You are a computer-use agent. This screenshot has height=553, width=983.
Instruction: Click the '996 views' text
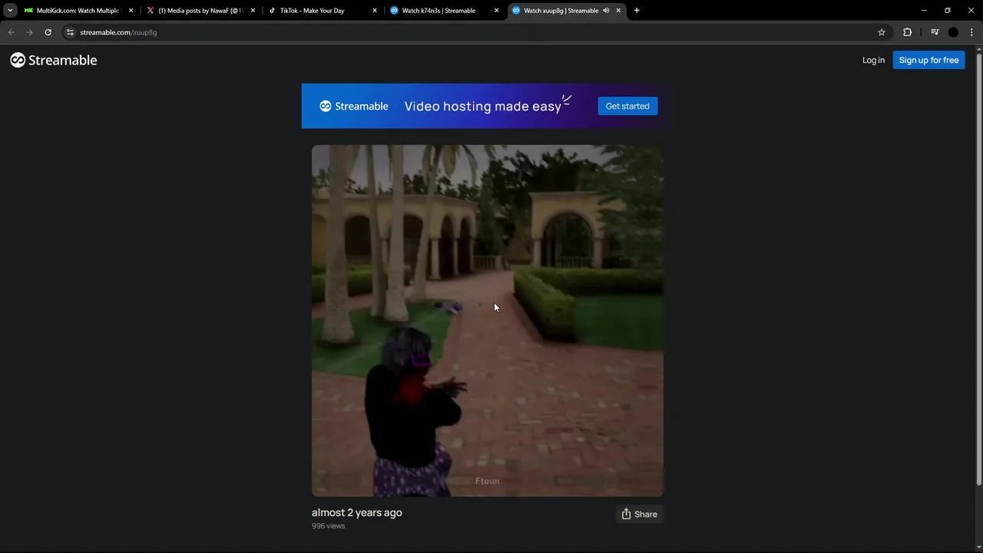[x=329, y=526]
